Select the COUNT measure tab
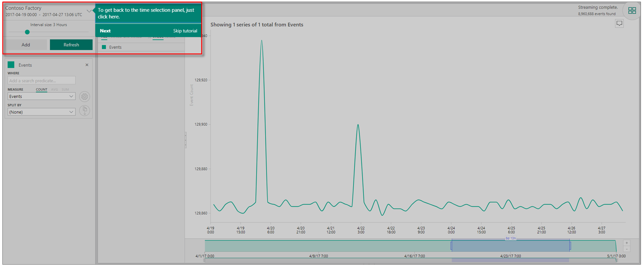642x265 pixels. tap(41, 89)
